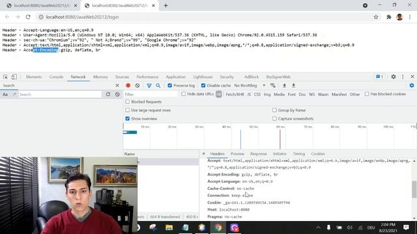The image size is (417, 234).
Task: Open the No throttling dropdown
Action: pyautogui.click(x=250, y=85)
